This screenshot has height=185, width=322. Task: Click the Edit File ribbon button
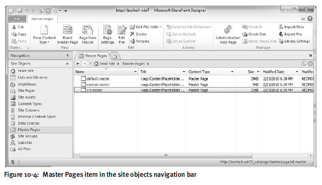(x=122, y=34)
